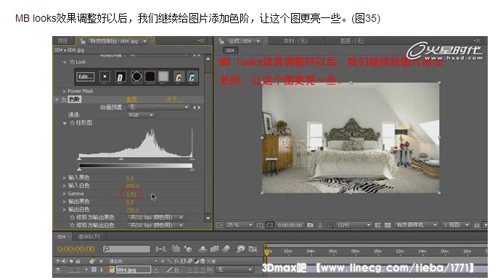Toggle 004.jpg layer visibility eye switch

click(x=59, y=270)
